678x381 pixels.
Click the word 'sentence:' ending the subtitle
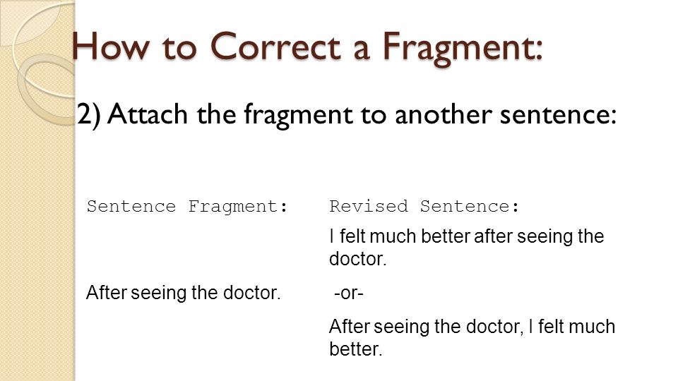click(558, 115)
